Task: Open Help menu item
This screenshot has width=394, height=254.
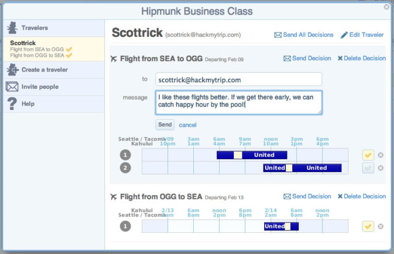Action: (x=54, y=104)
